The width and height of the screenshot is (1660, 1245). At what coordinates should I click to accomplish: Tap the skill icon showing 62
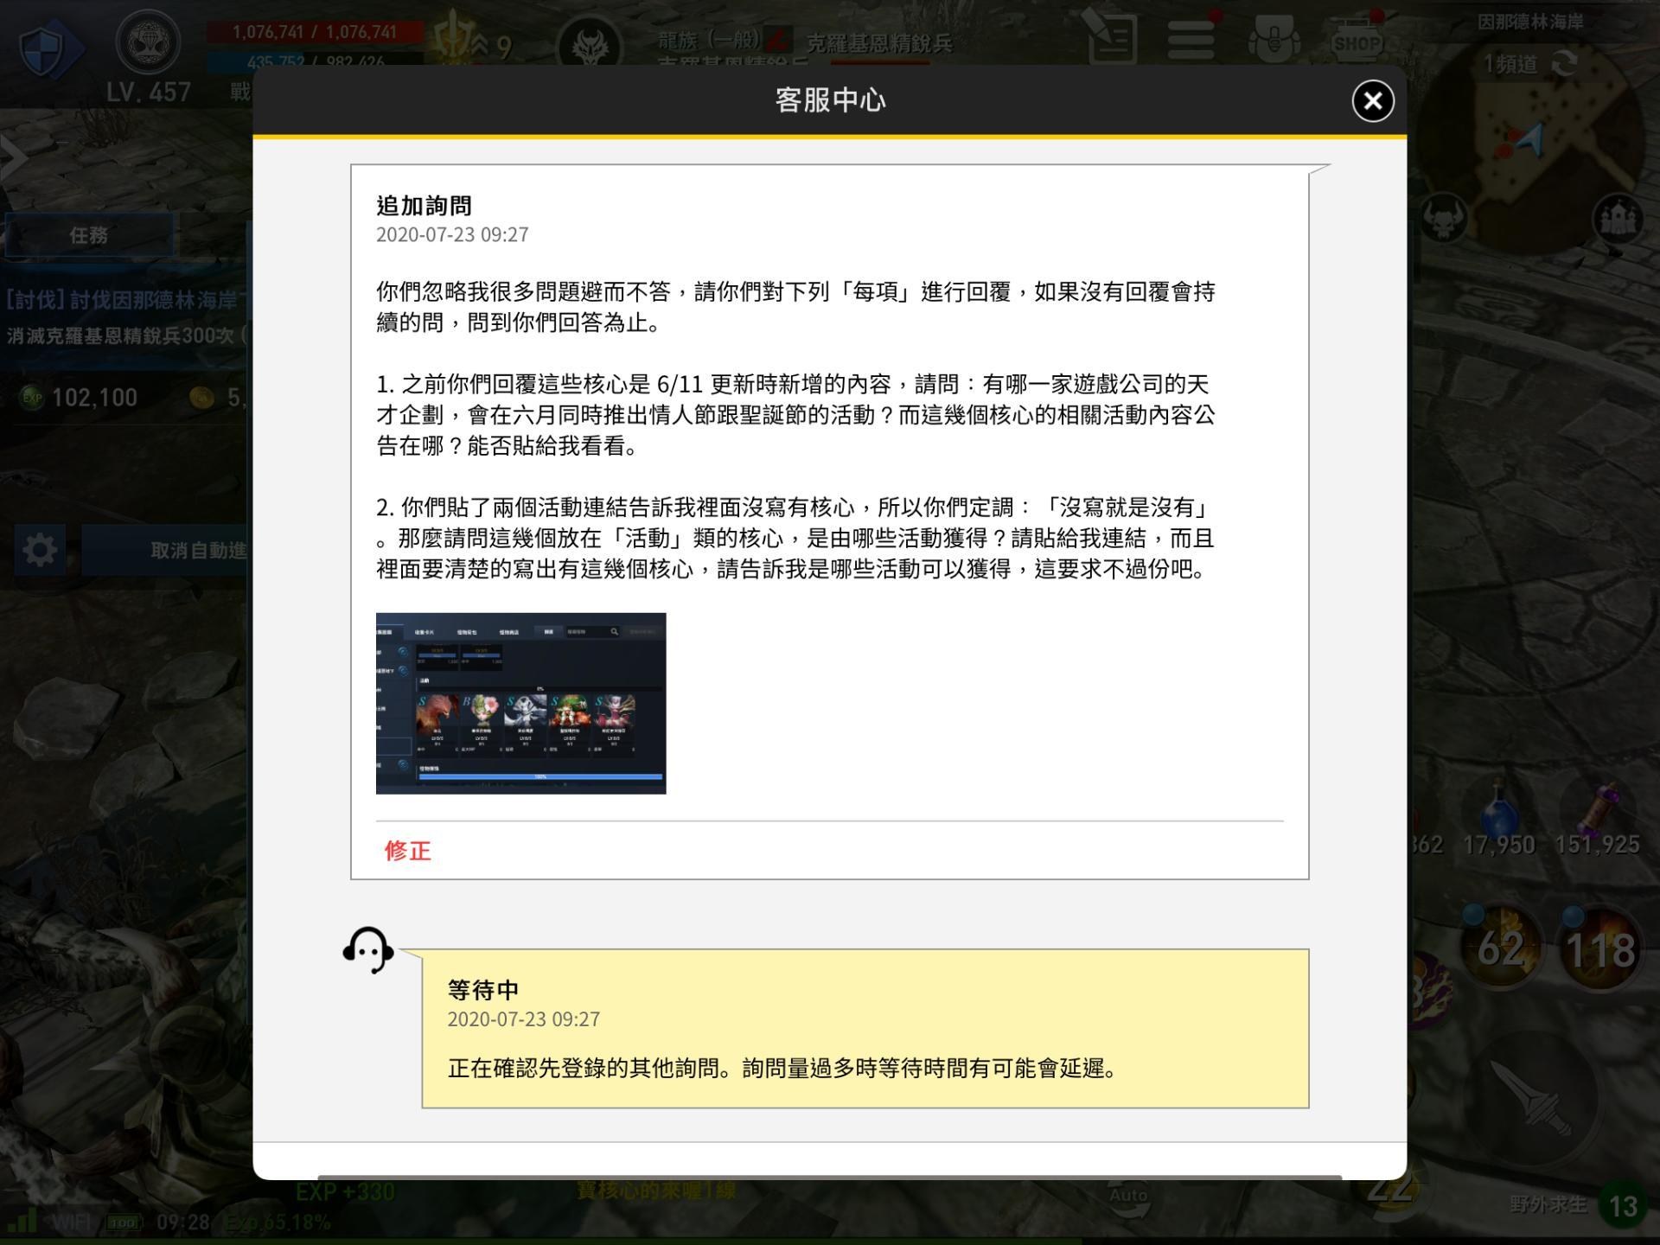coord(1501,948)
